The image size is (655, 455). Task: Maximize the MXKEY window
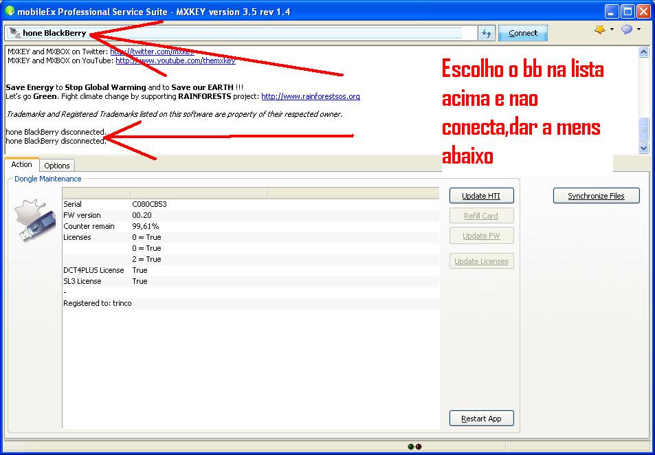[x=628, y=11]
